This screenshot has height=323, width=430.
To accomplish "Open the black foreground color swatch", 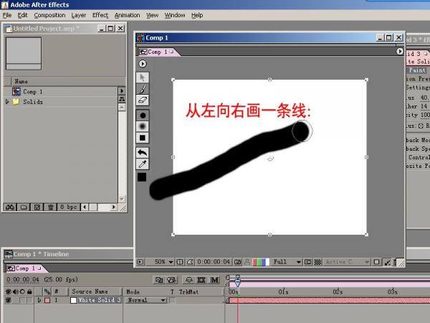I will pyautogui.click(x=142, y=177).
